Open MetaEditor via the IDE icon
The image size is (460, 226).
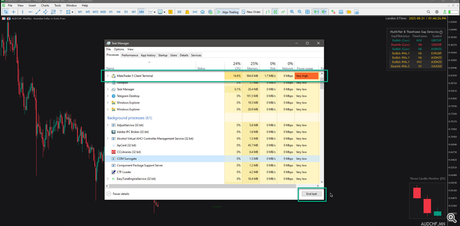(179, 12)
